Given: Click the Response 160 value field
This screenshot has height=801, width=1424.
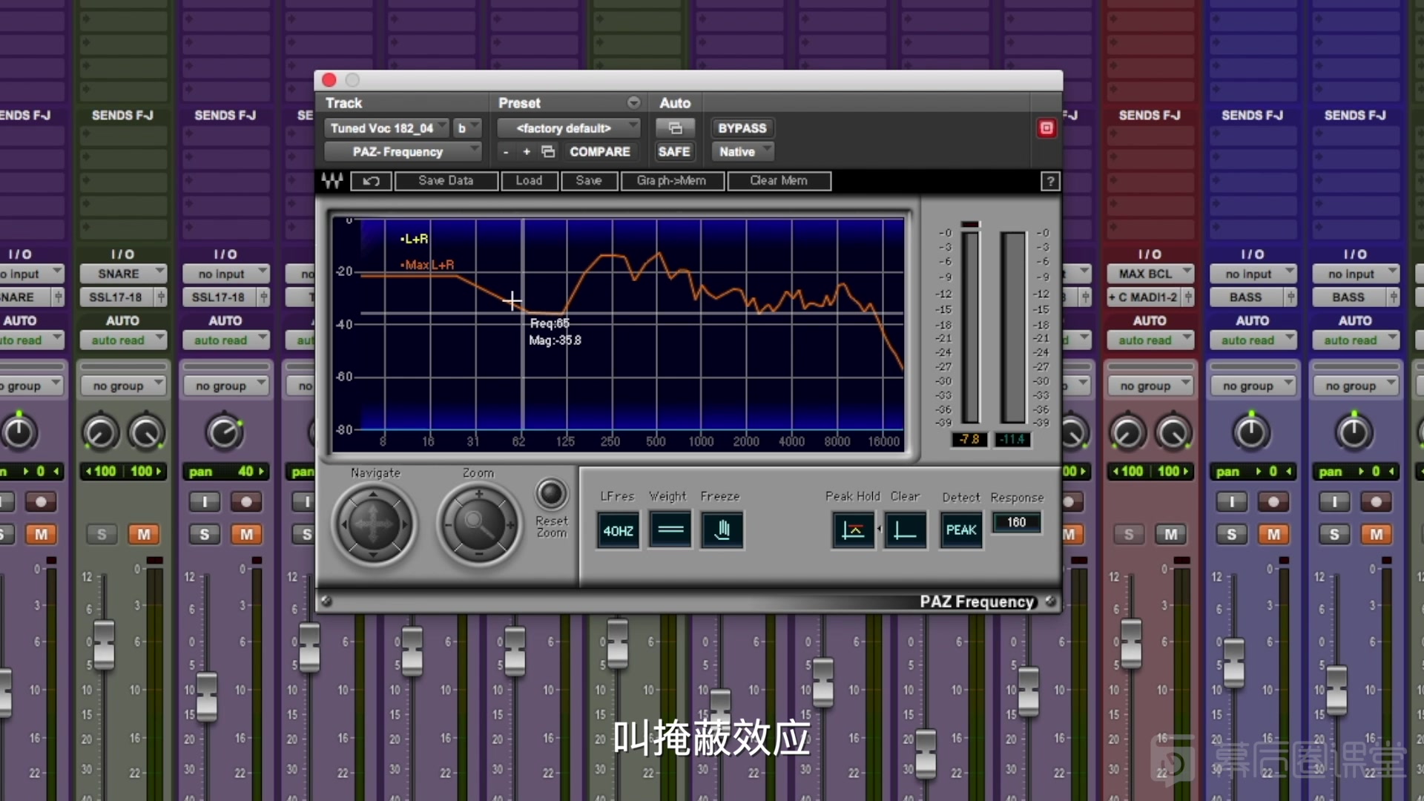Looking at the screenshot, I should (1016, 522).
